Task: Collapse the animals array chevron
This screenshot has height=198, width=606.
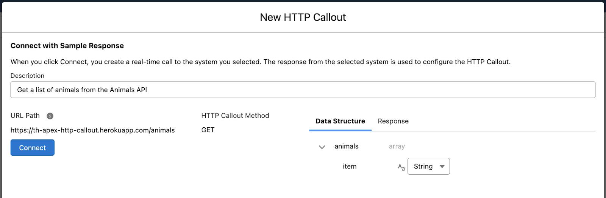Action: pyautogui.click(x=322, y=147)
